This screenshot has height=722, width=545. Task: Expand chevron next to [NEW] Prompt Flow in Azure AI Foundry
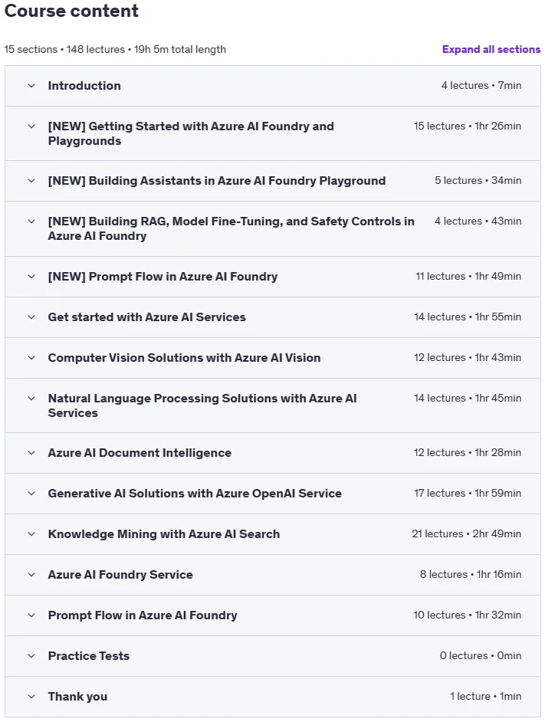pyautogui.click(x=31, y=276)
